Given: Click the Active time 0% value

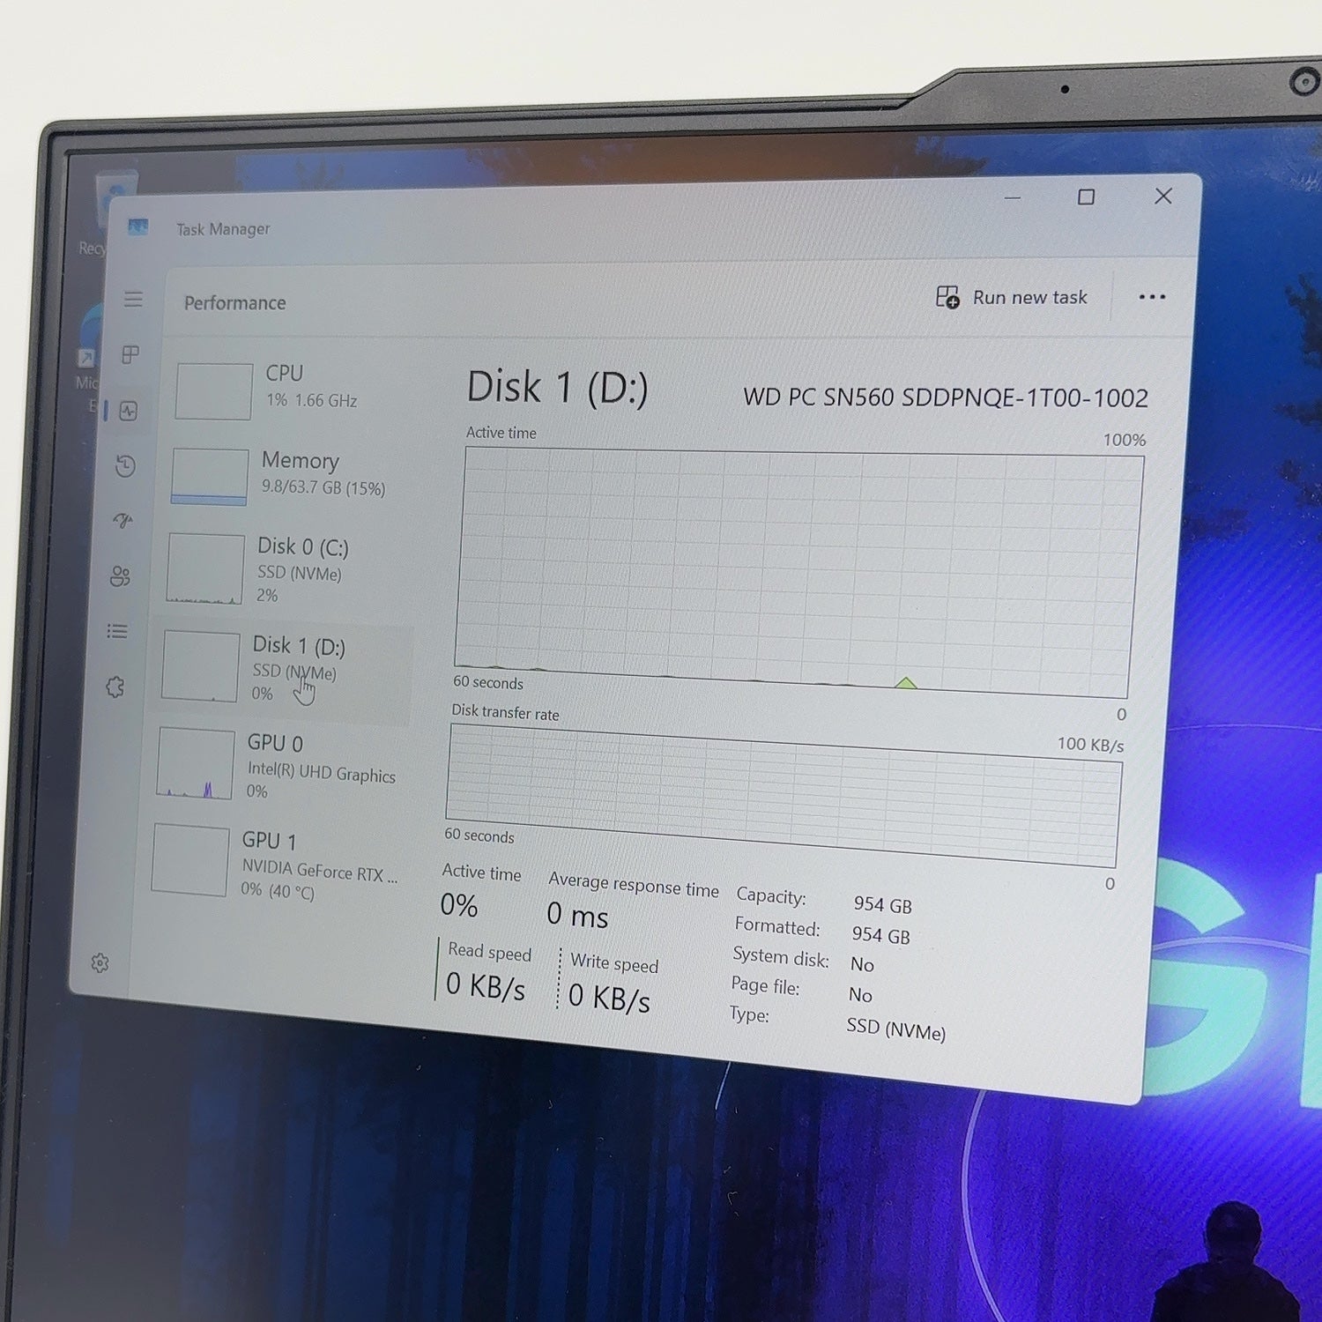Looking at the screenshot, I should coord(459,905).
